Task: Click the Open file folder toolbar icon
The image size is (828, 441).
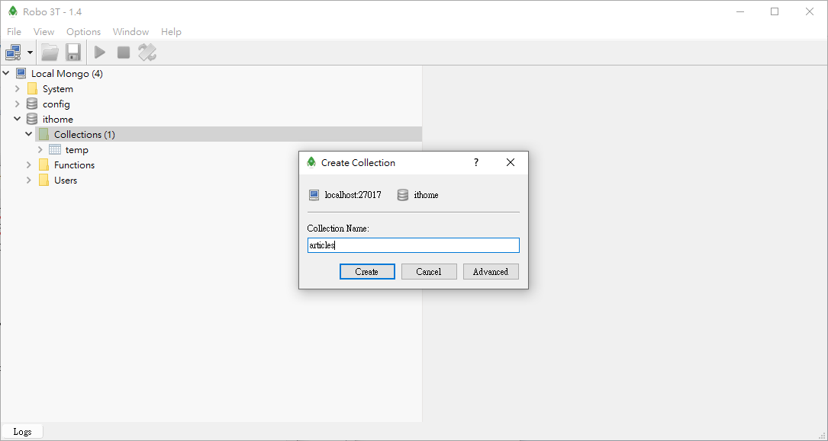Action: [x=50, y=53]
